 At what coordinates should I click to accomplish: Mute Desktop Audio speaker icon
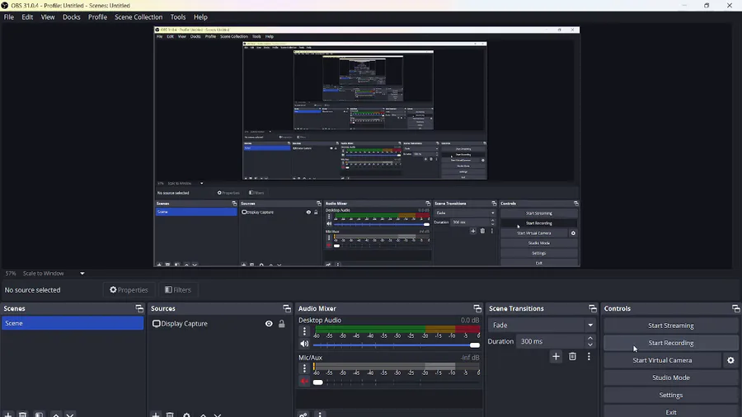(304, 344)
